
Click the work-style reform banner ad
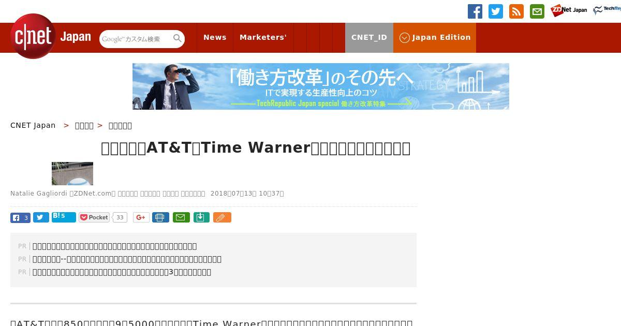(x=321, y=86)
